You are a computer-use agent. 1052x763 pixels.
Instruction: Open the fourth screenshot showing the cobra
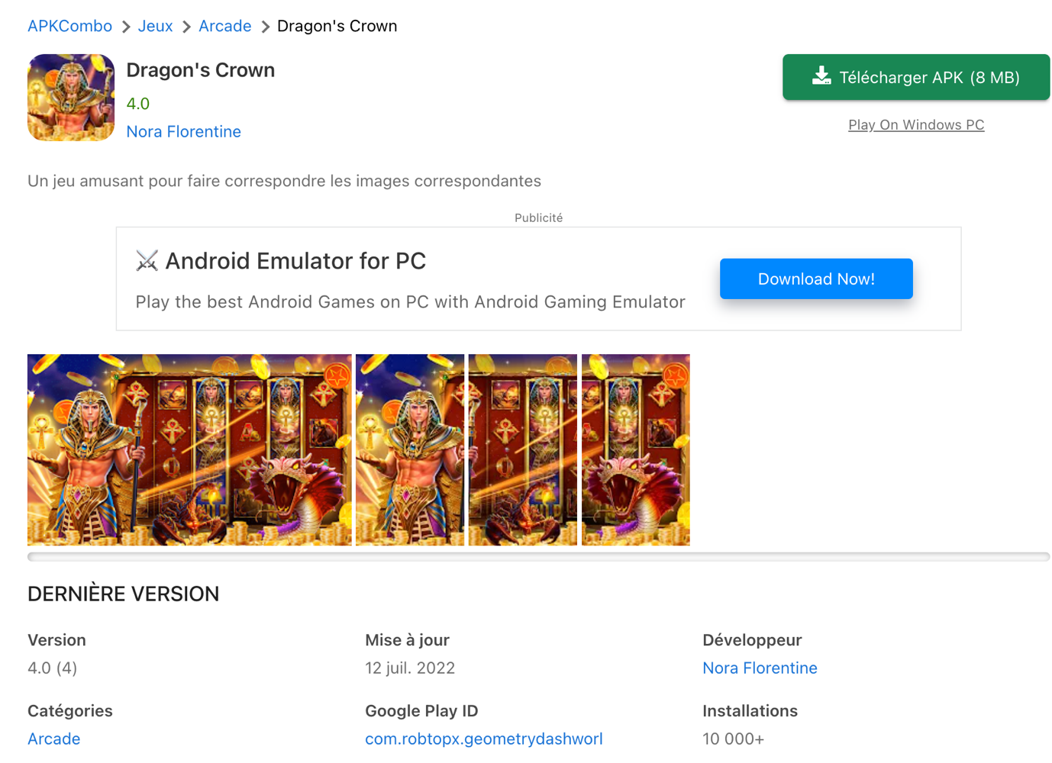(x=635, y=449)
